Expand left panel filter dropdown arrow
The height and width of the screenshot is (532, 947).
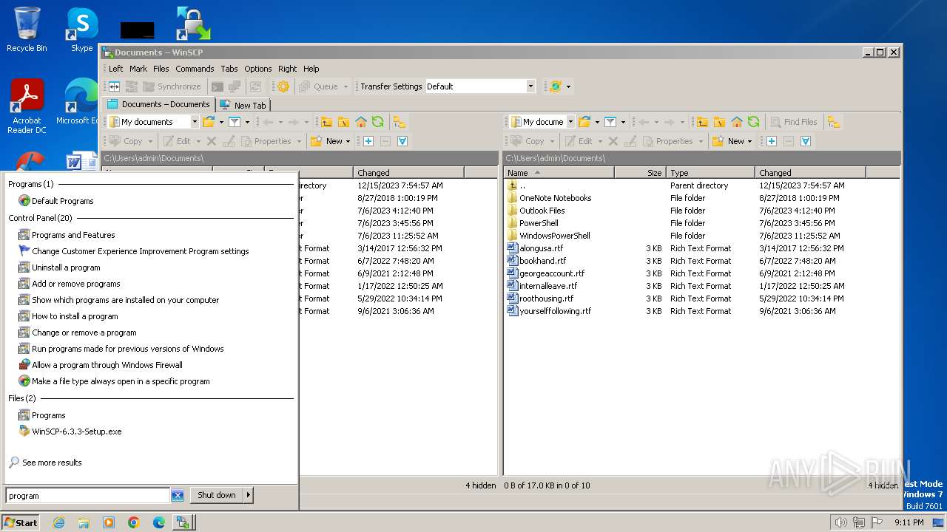click(247, 122)
